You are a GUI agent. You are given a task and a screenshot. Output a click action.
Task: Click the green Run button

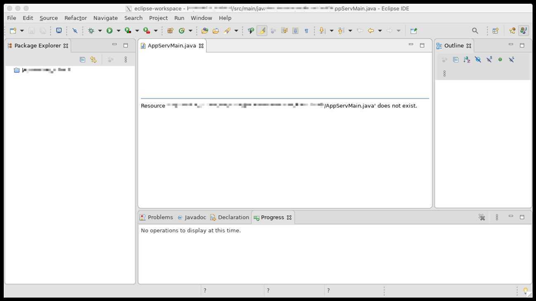point(109,31)
